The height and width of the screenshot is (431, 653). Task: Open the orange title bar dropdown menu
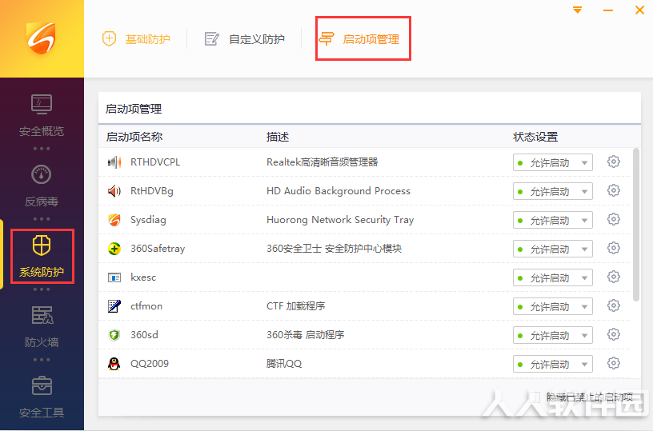[x=577, y=10]
